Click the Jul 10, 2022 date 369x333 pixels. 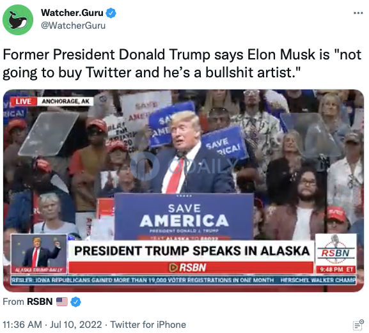pos(75,325)
